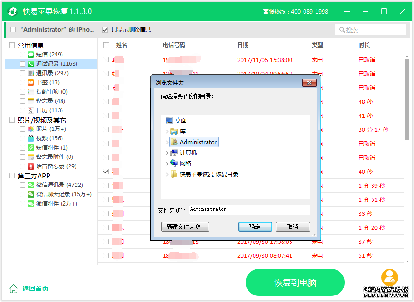Select 视频 (156) in the sidebar
Viewport: 414px width, 302px height.
click(x=49, y=138)
